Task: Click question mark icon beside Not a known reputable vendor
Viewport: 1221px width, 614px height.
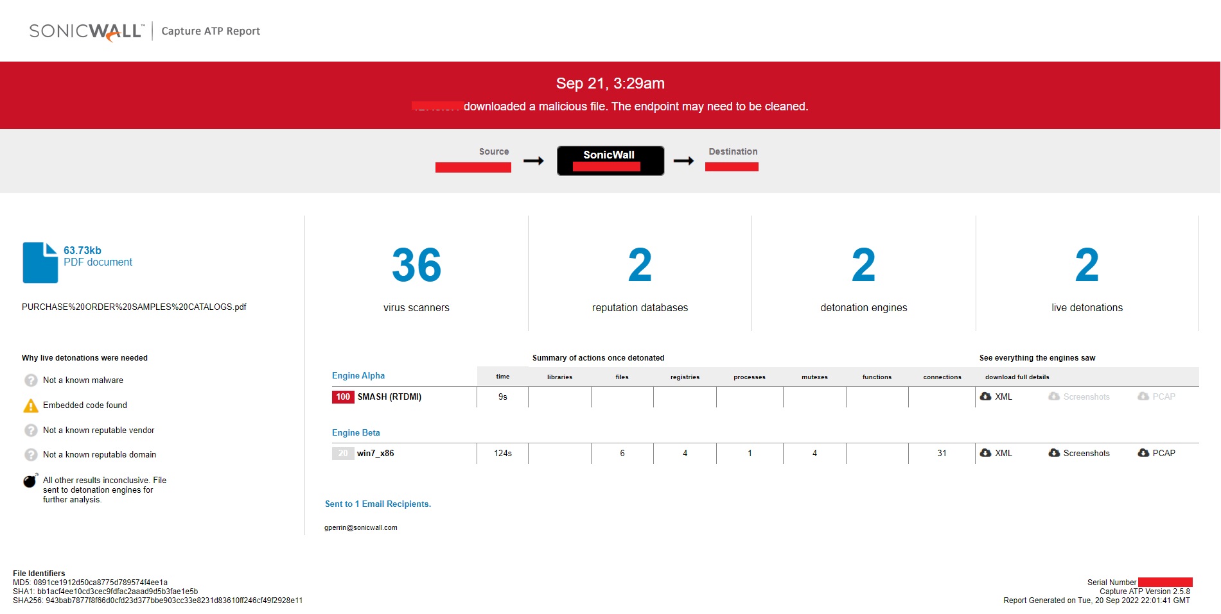Action: [x=31, y=431]
